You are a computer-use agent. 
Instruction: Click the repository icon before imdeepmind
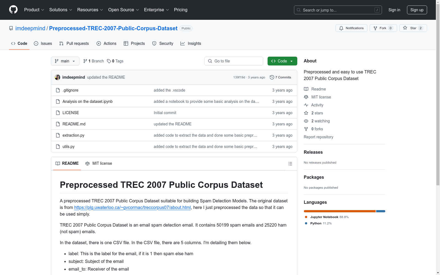point(11,28)
